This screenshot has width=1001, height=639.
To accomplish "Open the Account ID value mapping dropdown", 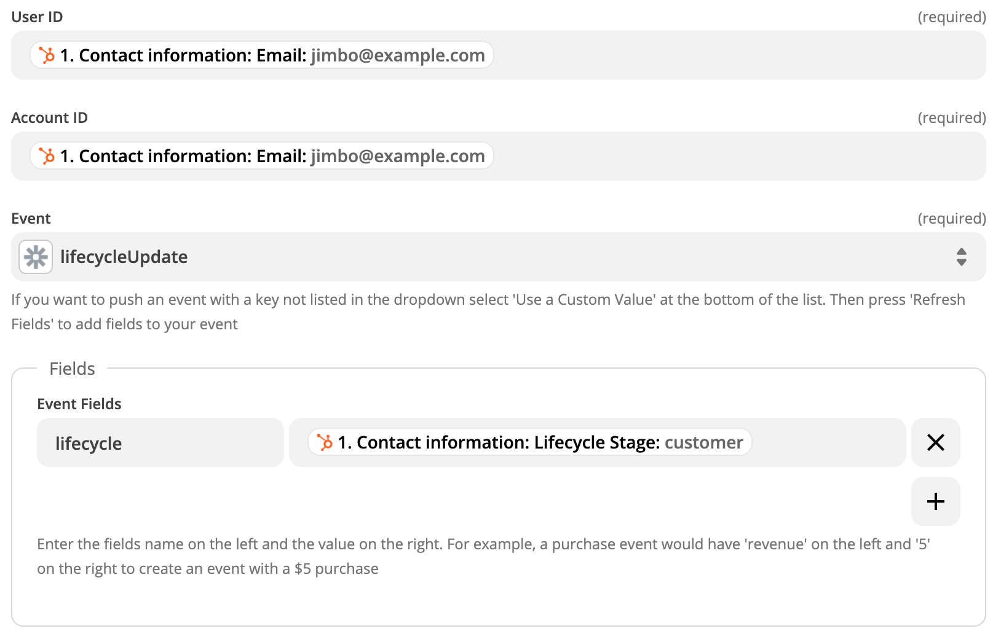I will pyautogui.click(x=738, y=155).
